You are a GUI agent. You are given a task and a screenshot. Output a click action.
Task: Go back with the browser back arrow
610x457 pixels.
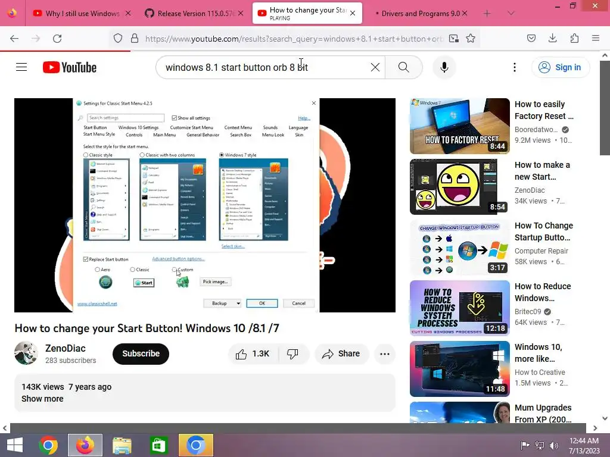pyautogui.click(x=14, y=39)
